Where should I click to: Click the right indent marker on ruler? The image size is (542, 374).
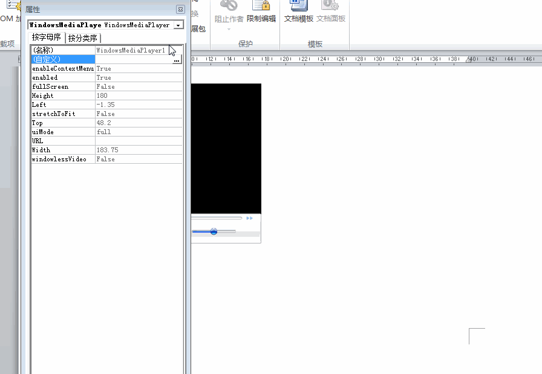[468, 60]
